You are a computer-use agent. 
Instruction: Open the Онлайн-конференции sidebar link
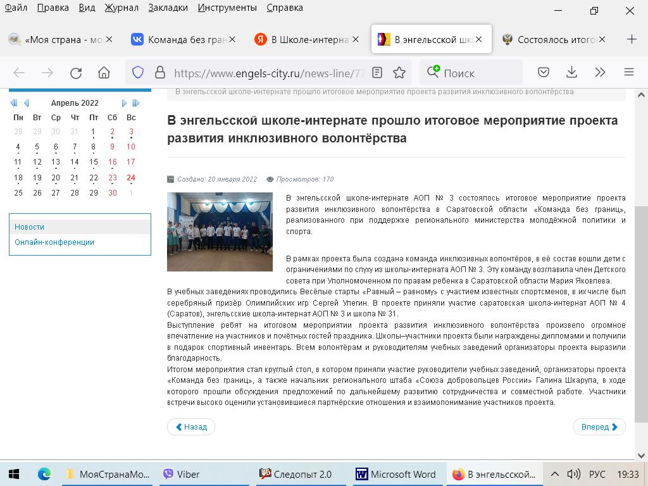pos(54,242)
